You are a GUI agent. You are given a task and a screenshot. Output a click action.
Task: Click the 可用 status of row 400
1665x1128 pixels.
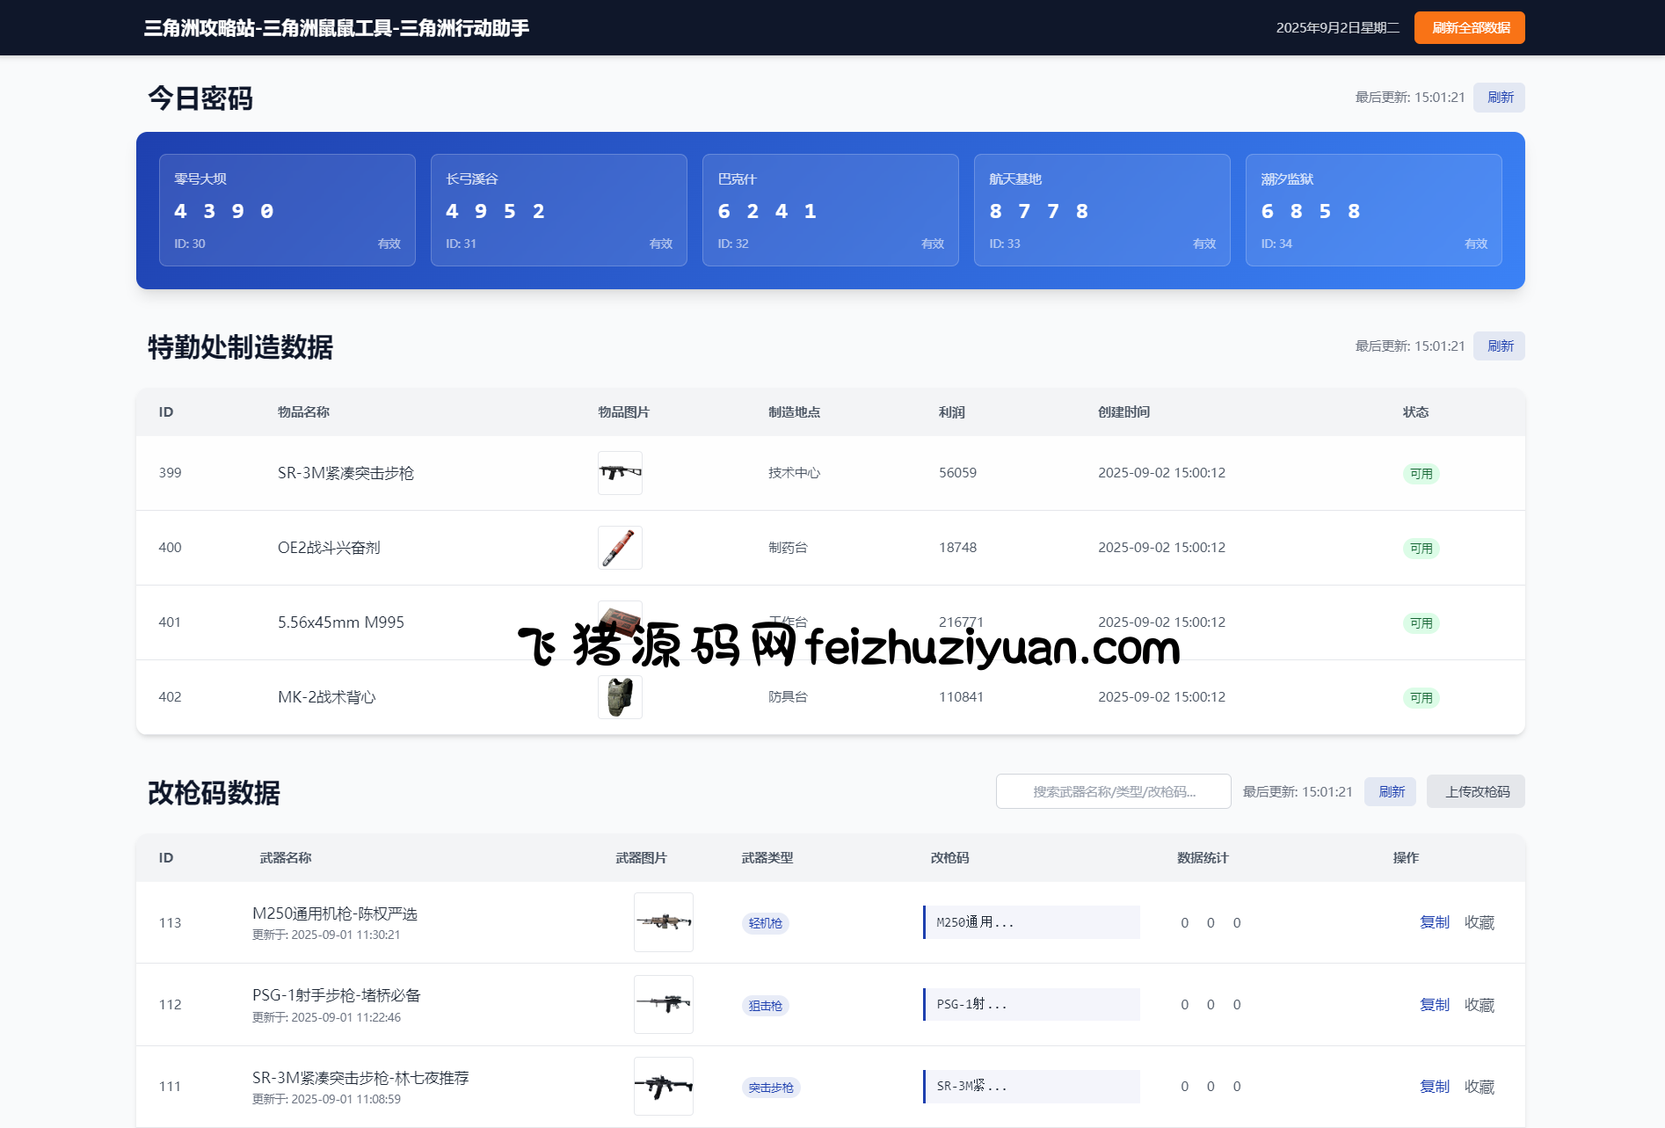click(1421, 549)
